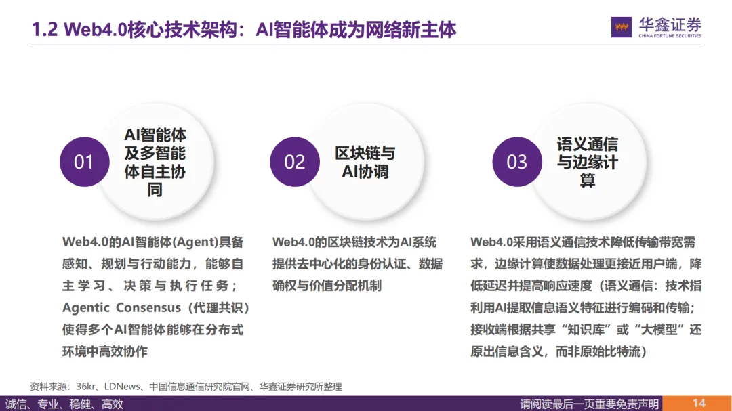Click the line 利用AI提取信息语义特征进行编码和传输
The height and width of the screenshot is (411, 732).
pyautogui.click(x=583, y=308)
